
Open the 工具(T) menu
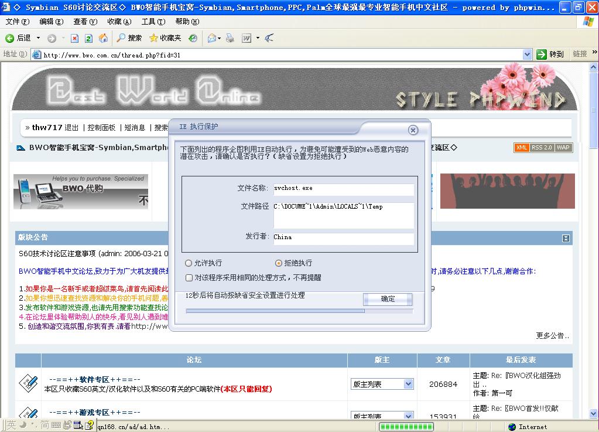153,22
